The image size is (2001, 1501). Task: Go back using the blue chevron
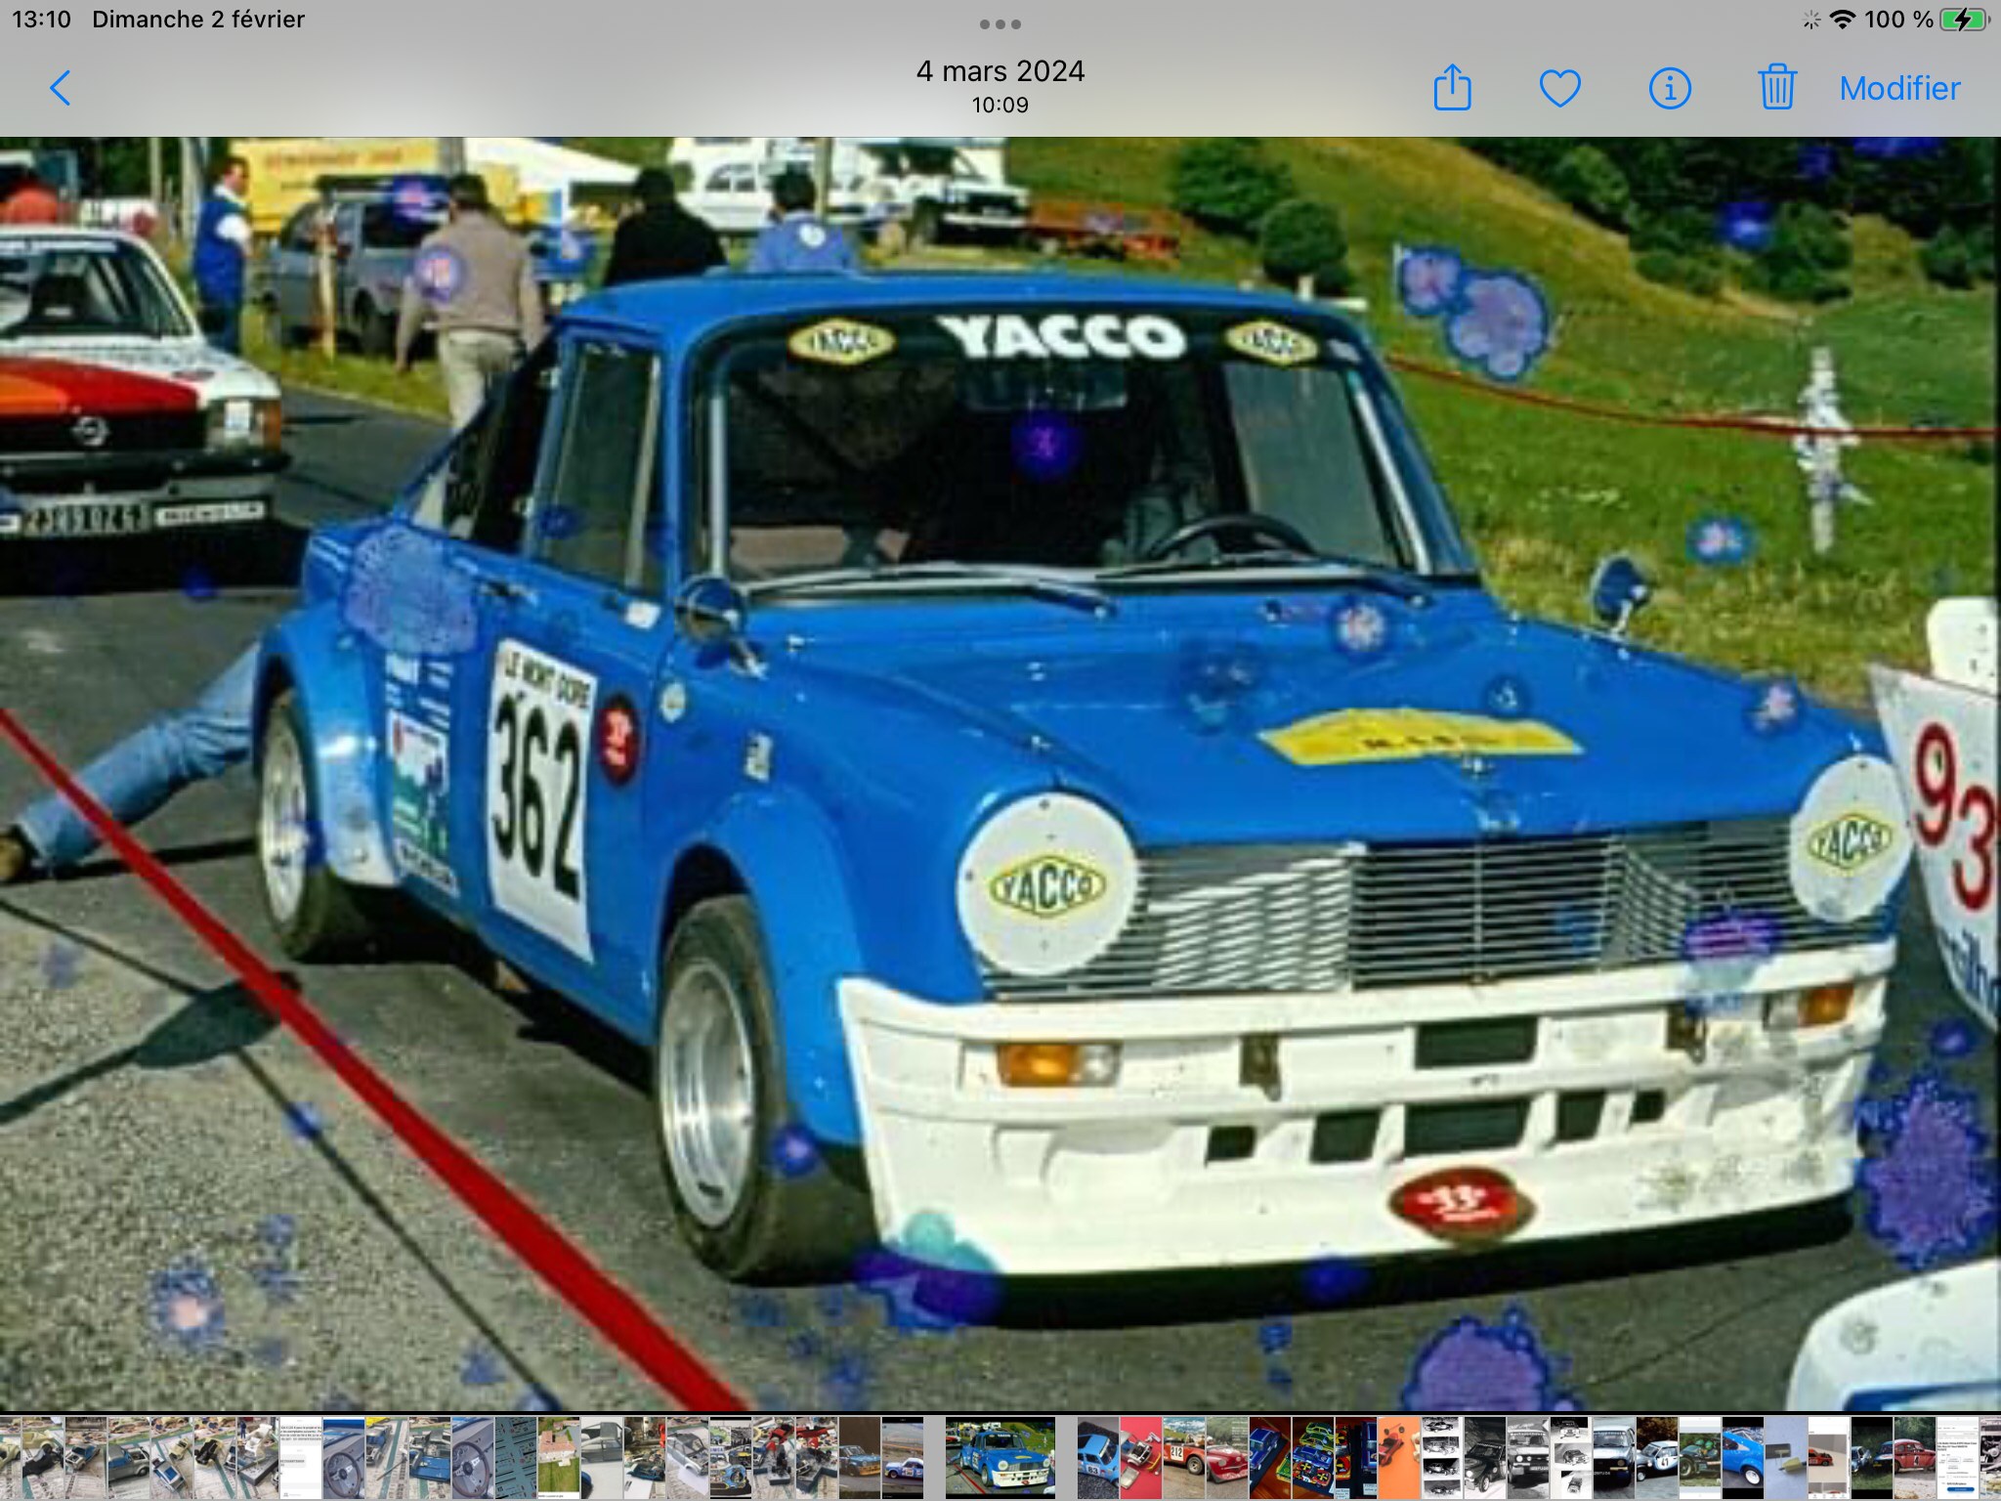pos(61,88)
